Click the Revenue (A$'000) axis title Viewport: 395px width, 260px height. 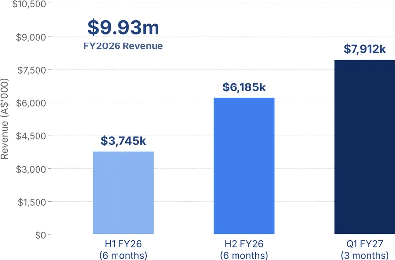(x=4, y=119)
